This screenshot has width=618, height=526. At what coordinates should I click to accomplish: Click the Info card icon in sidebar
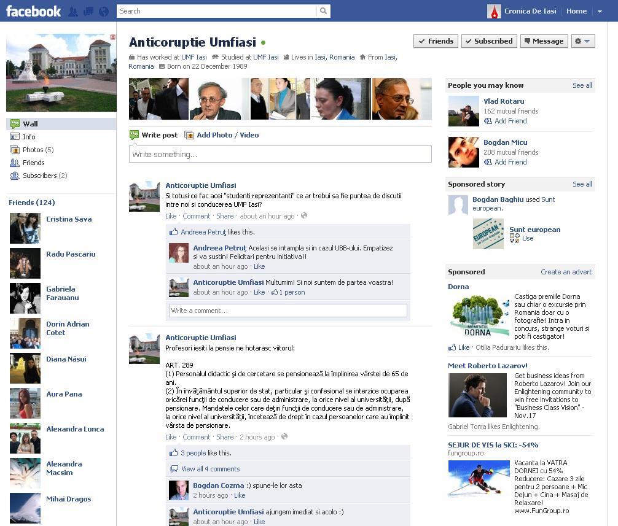click(x=15, y=137)
